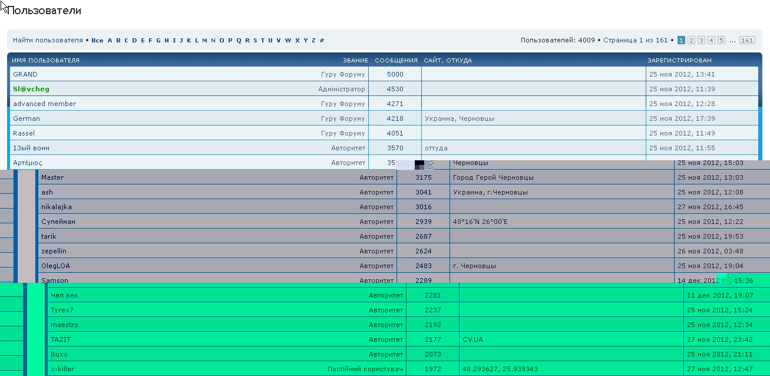Sort by 'Сообщения' column header

396,61
